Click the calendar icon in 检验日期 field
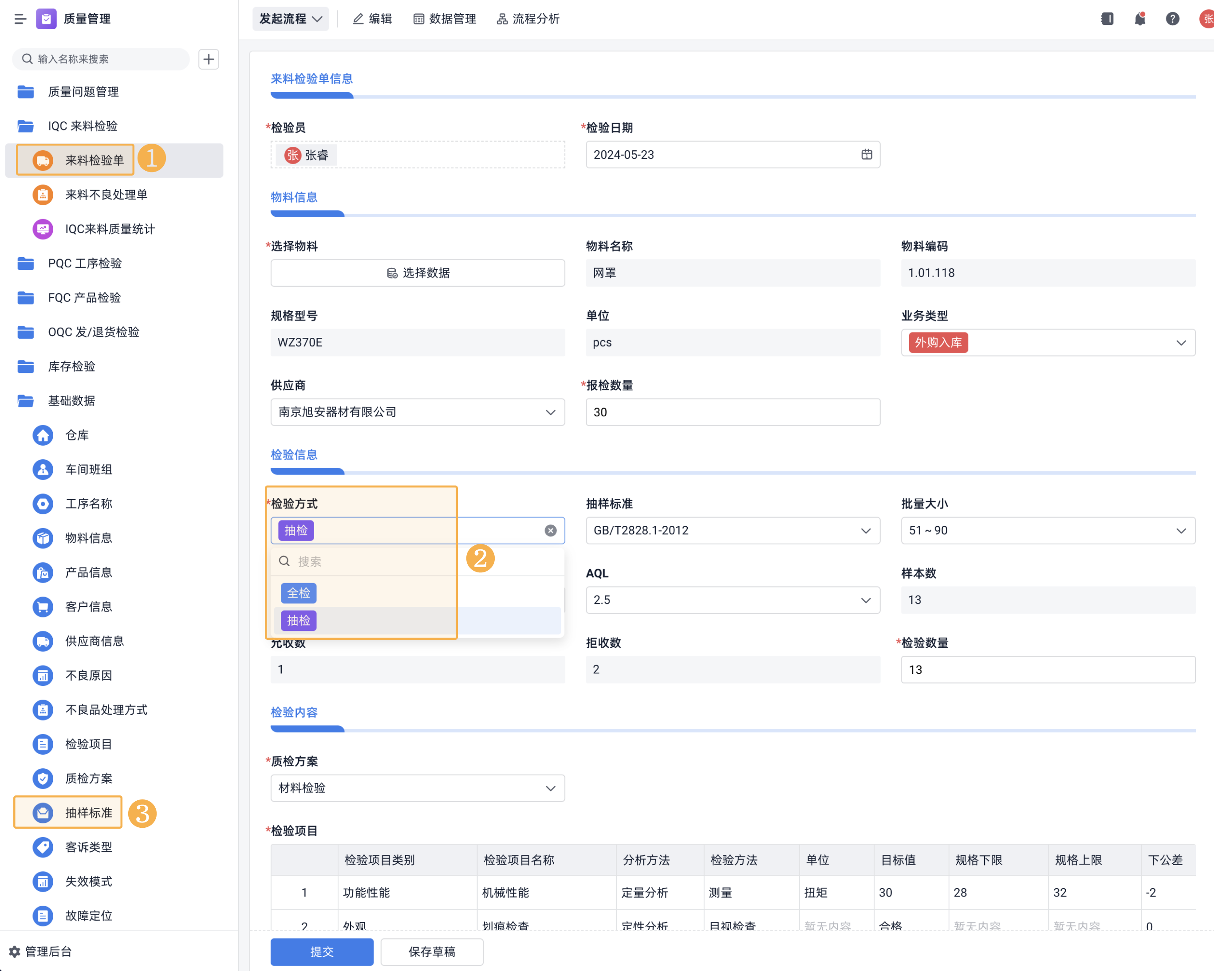Viewport: 1214px width, 971px height. coord(866,154)
